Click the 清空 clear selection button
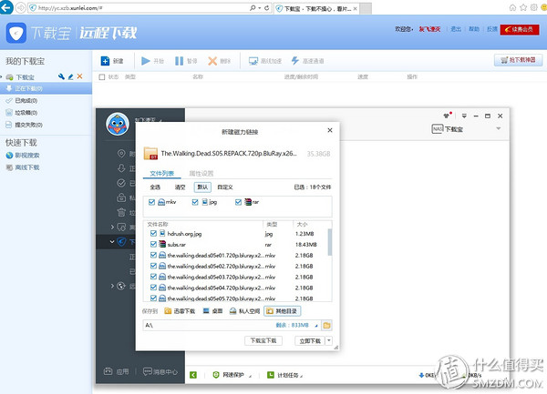 tap(180, 187)
